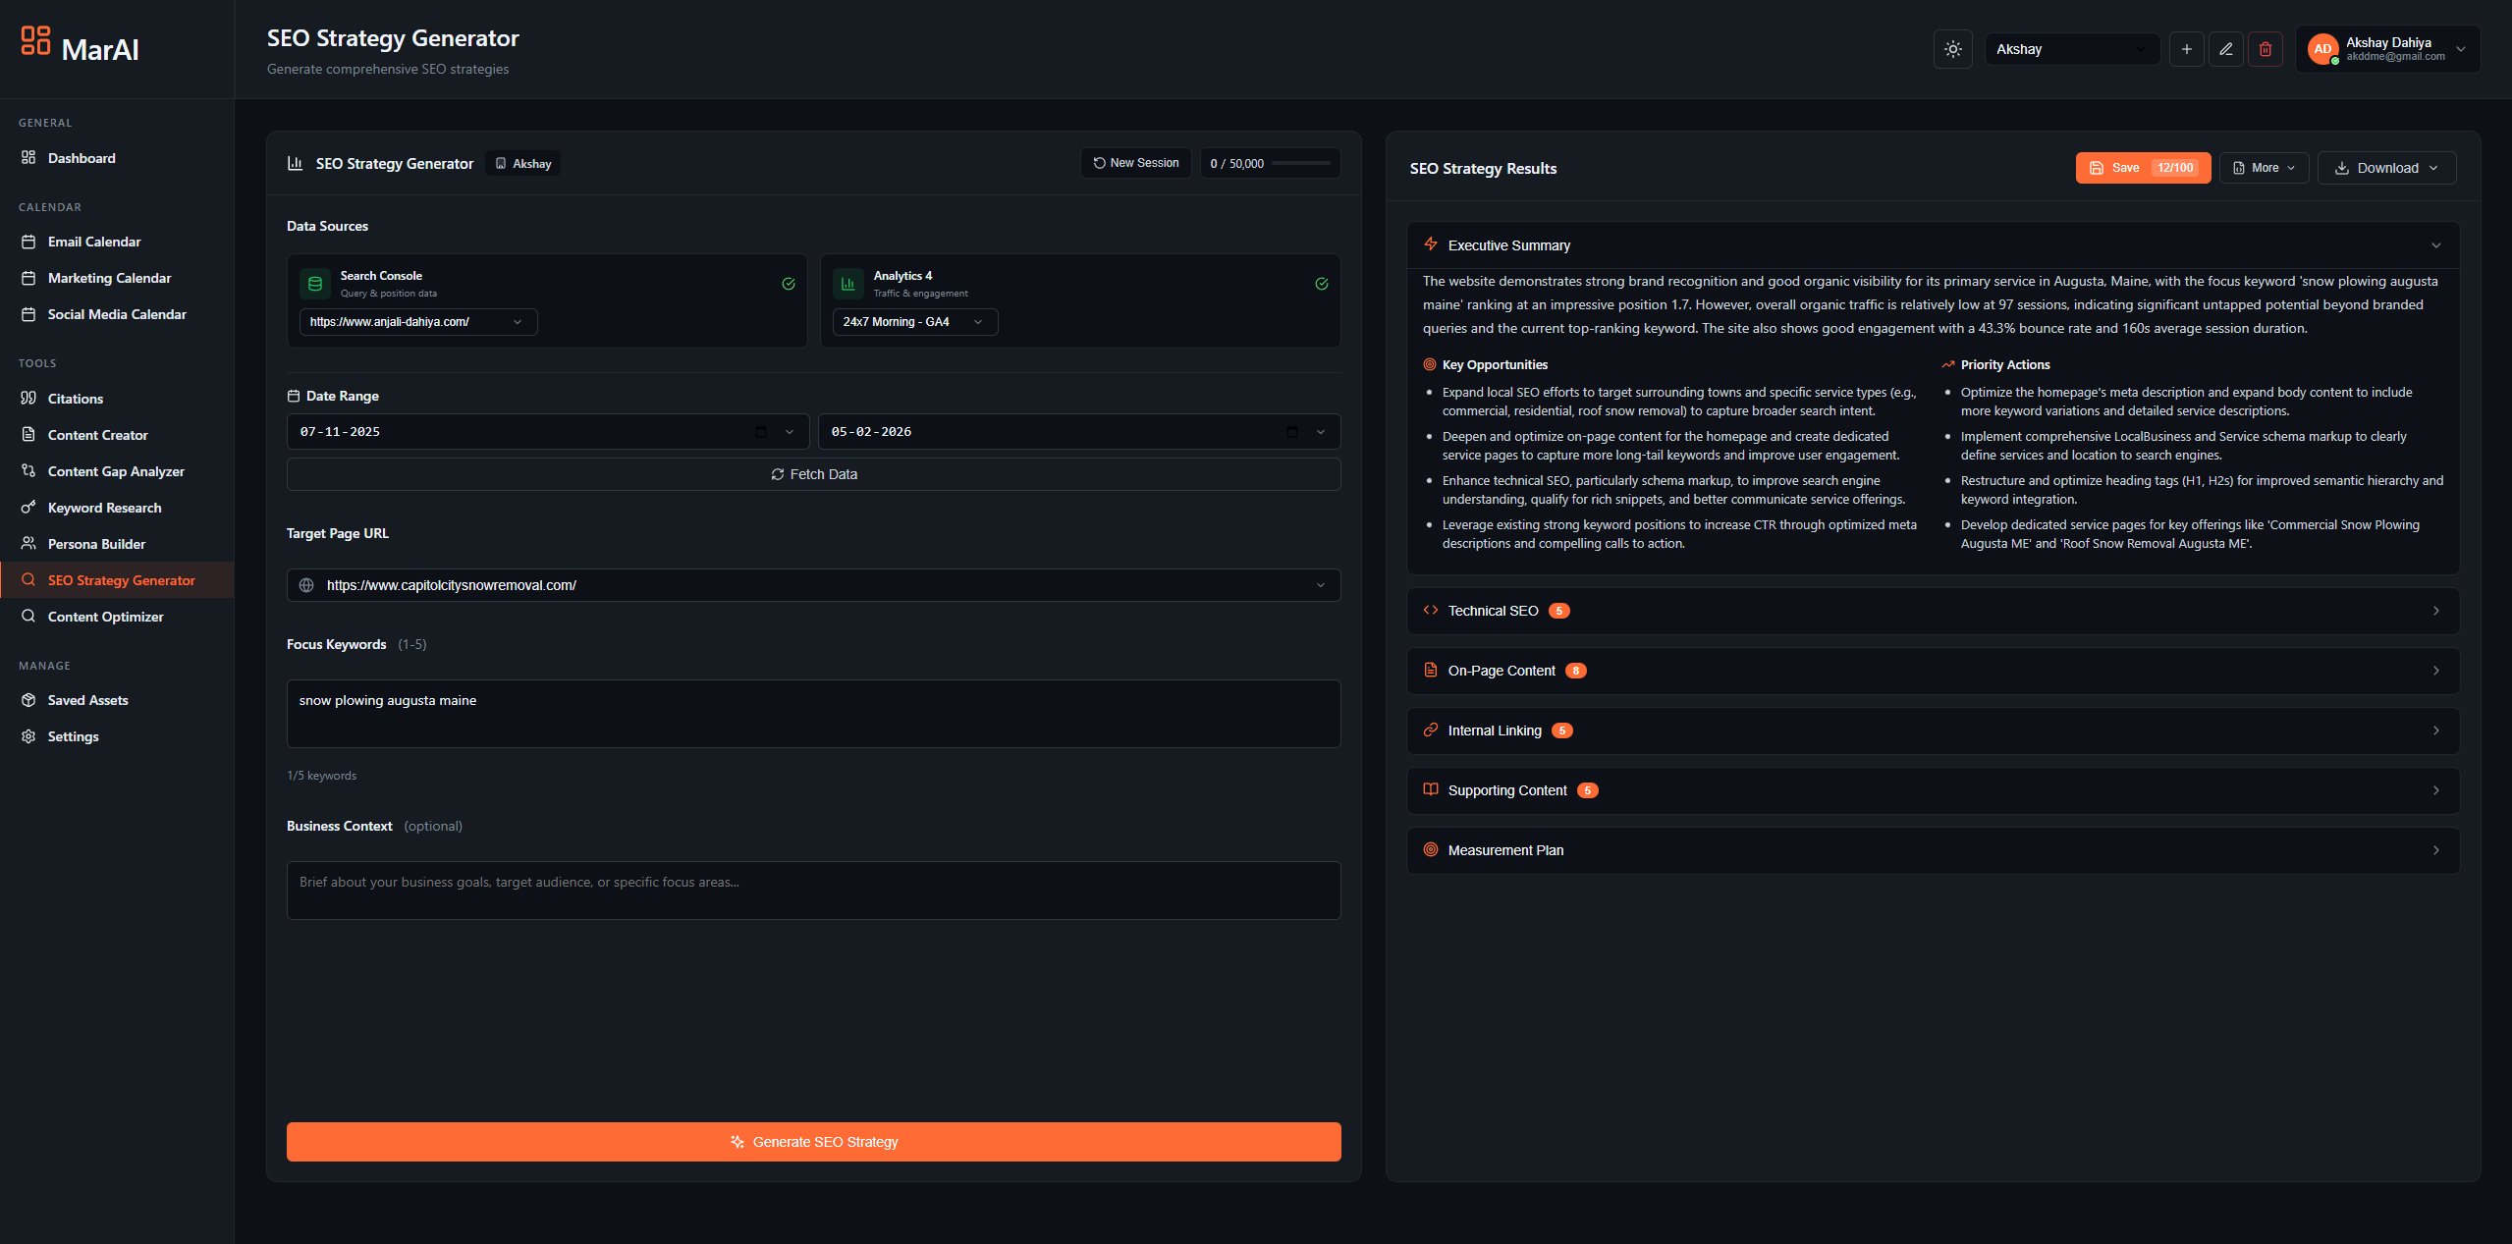This screenshot has height=1244, width=2512.
Task: Click the plus icon to add profile
Action: click(x=2186, y=49)
